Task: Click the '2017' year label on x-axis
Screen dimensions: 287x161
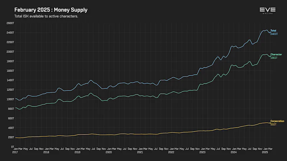Action: (x=15, y=152)
